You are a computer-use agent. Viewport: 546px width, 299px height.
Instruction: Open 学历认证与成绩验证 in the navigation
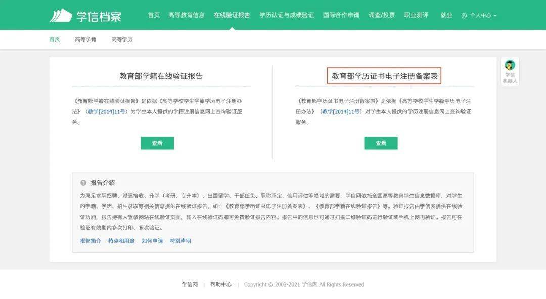pyautogui.click(x=287, y=15)
